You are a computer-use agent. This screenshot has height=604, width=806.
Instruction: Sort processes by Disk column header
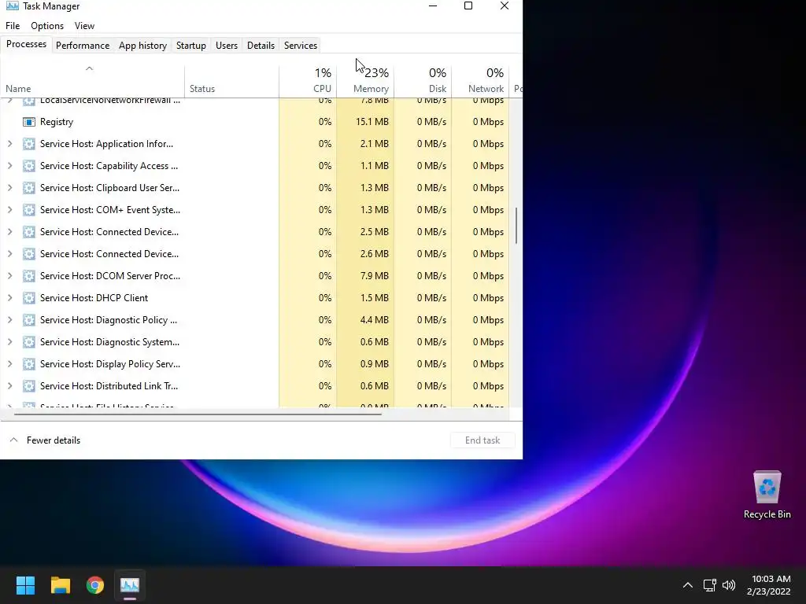pos(423,81)
